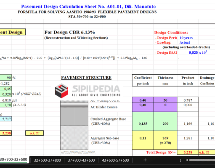215x168 pixels.
Task: Select the green cell containing 90
Action: coord(6,78)
